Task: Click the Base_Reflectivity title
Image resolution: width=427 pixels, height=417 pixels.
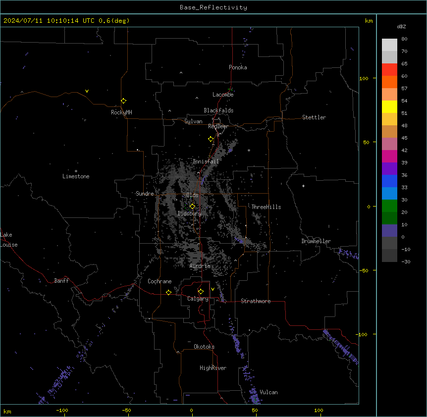Action: point(213,7)
